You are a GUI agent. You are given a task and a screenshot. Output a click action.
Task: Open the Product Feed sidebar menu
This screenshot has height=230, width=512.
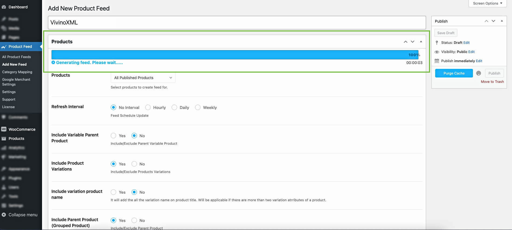coord(20,47)
